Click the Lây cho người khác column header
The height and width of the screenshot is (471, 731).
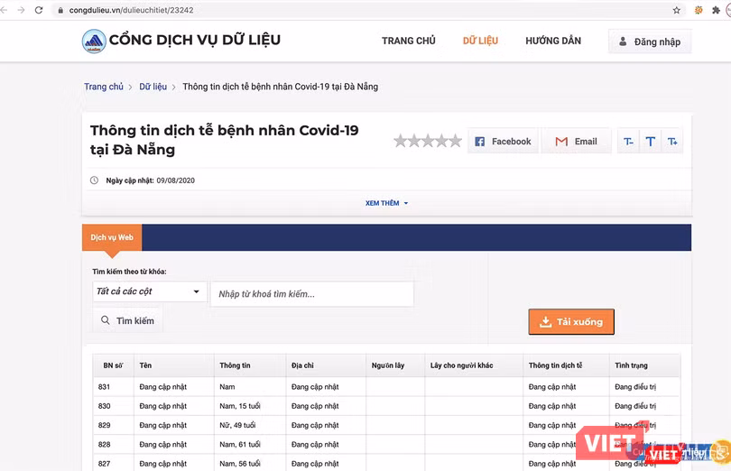[x=474, y=365]
